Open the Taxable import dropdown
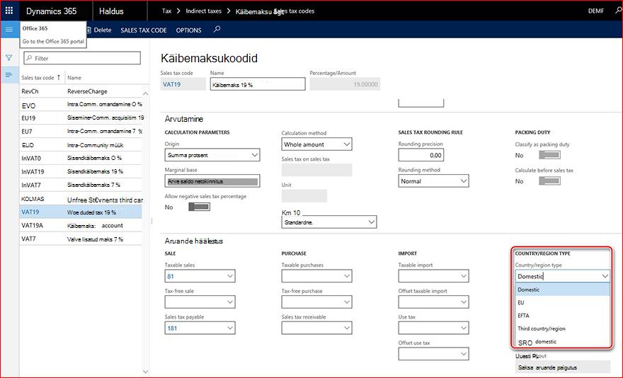Viewport: 623px width, 378px height. pos(433,276)
